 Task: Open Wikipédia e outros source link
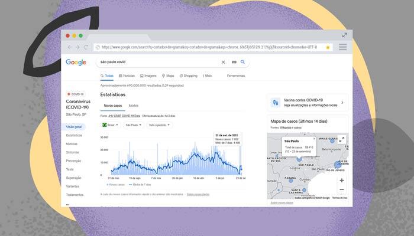pos(291,128)
